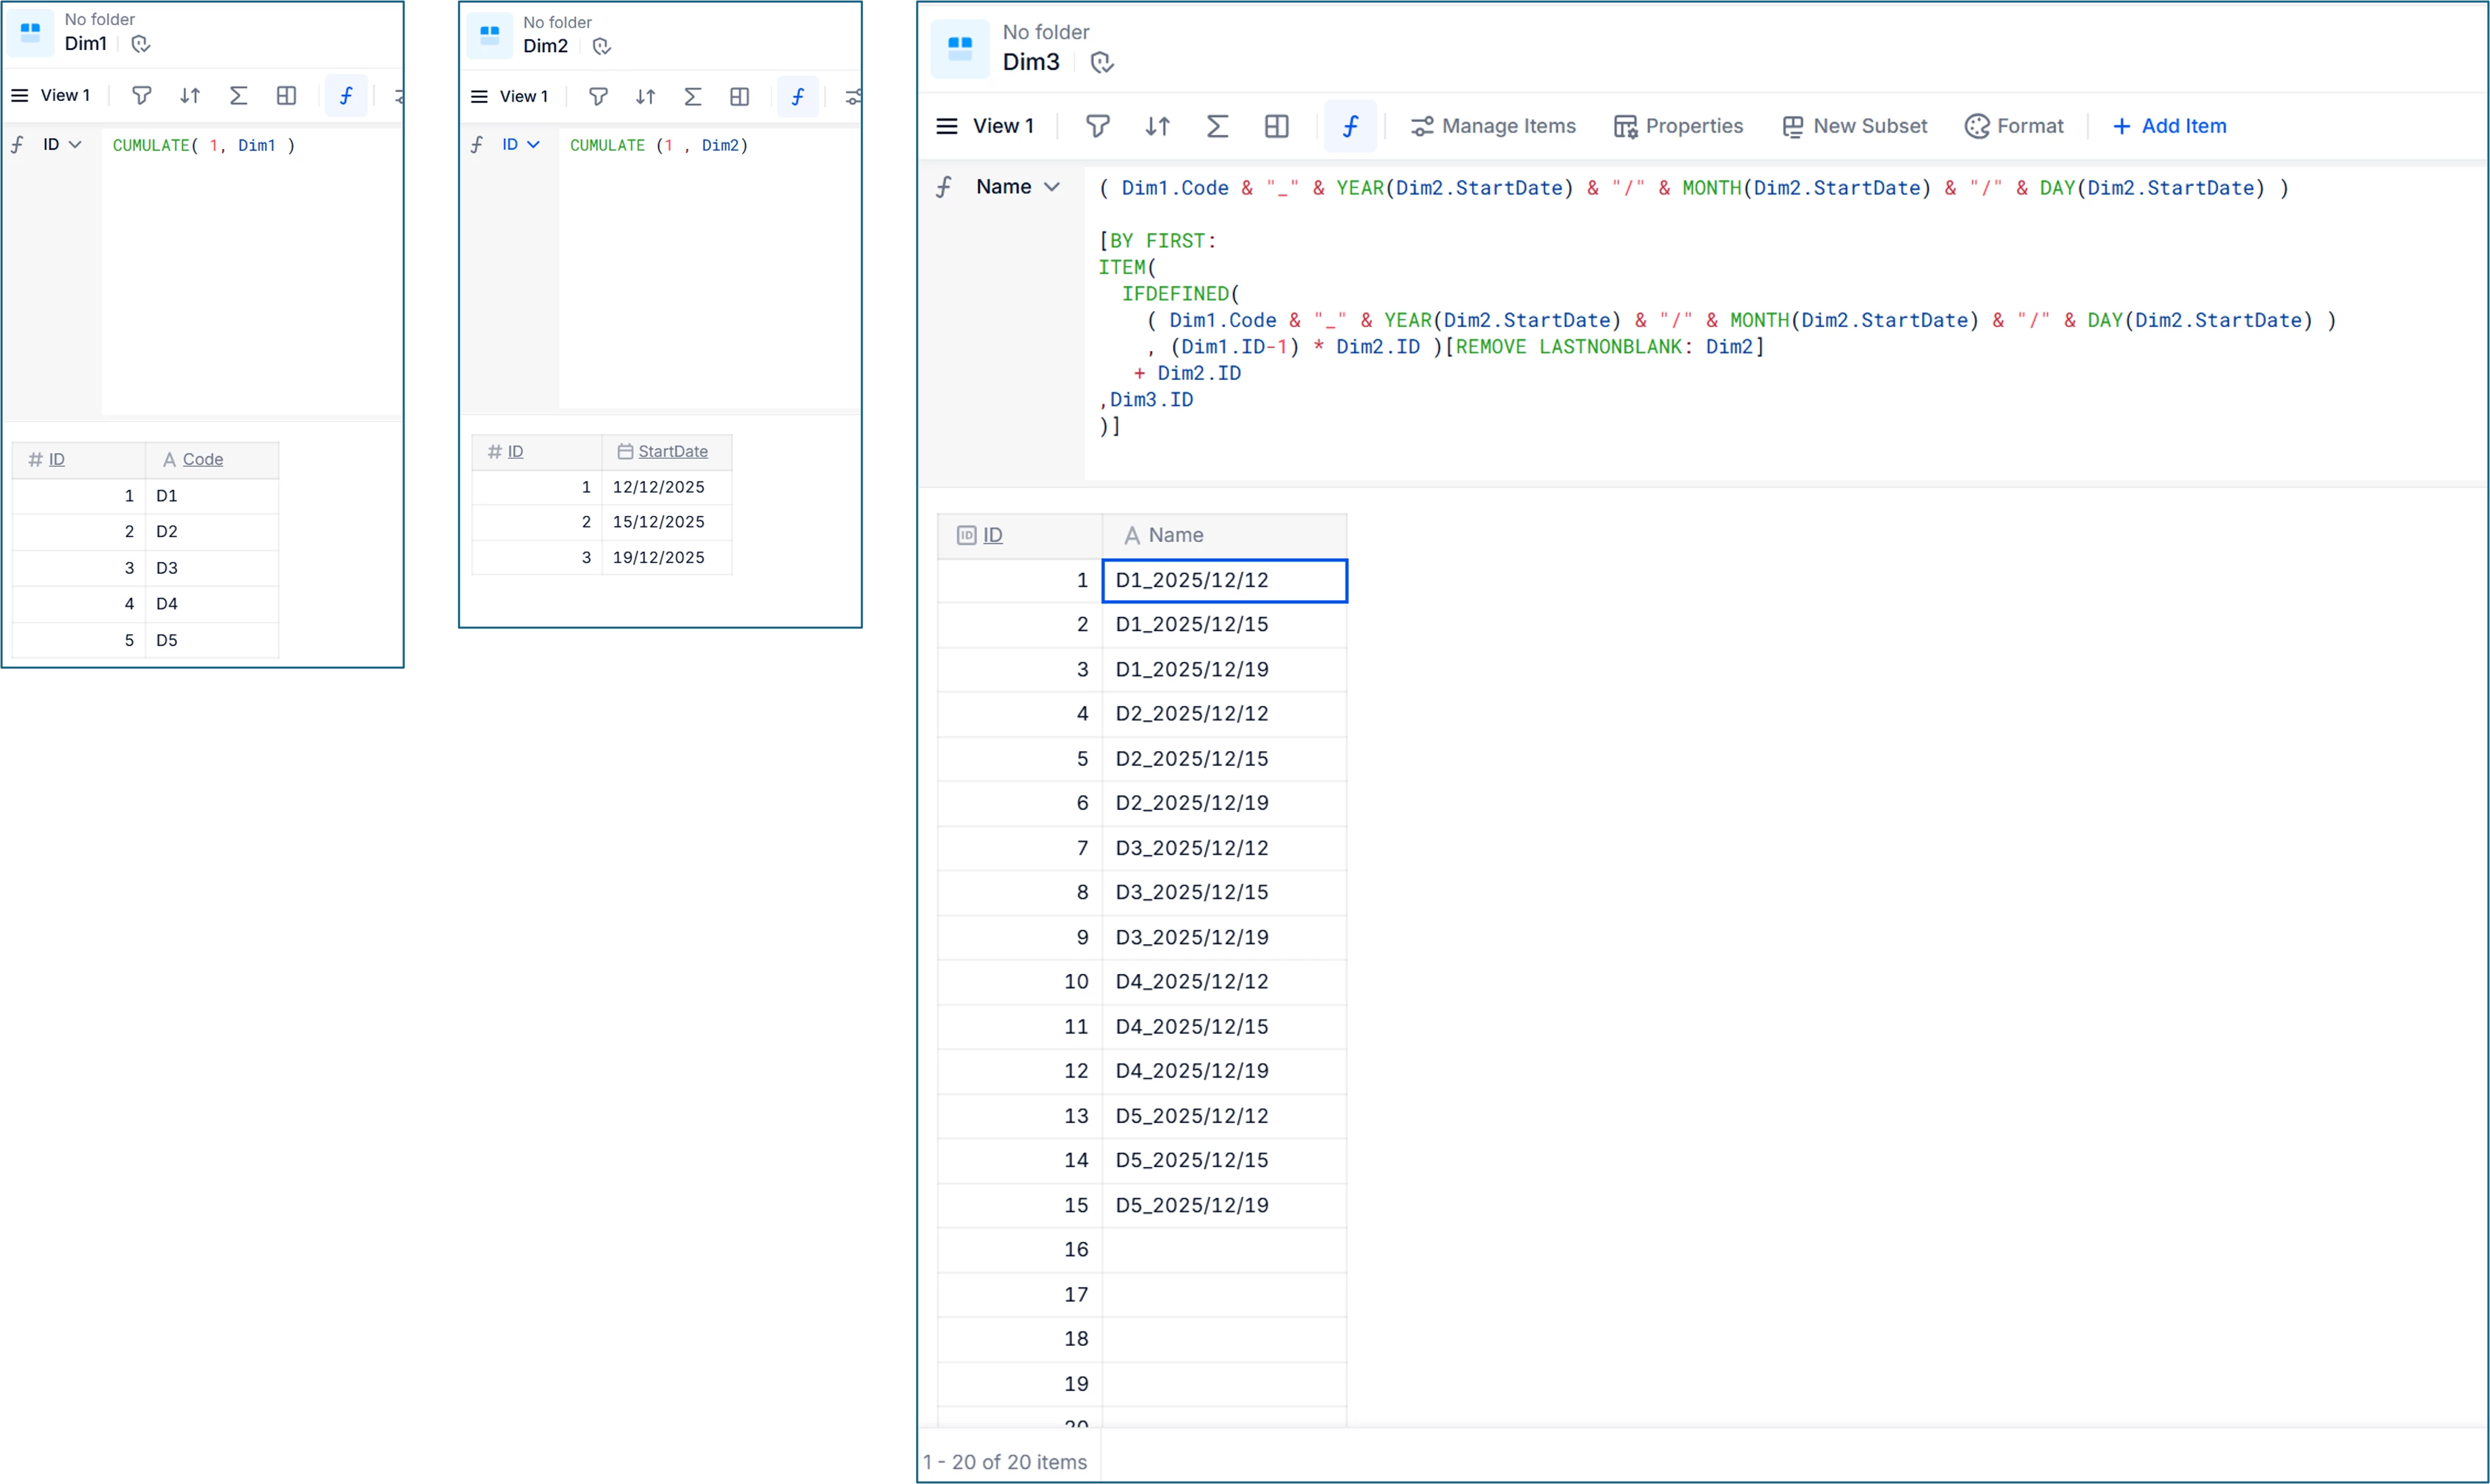Click the history icon beside Dim3 title
The width and height of the screenshot is (2490, 1484).
(1101, 62)
